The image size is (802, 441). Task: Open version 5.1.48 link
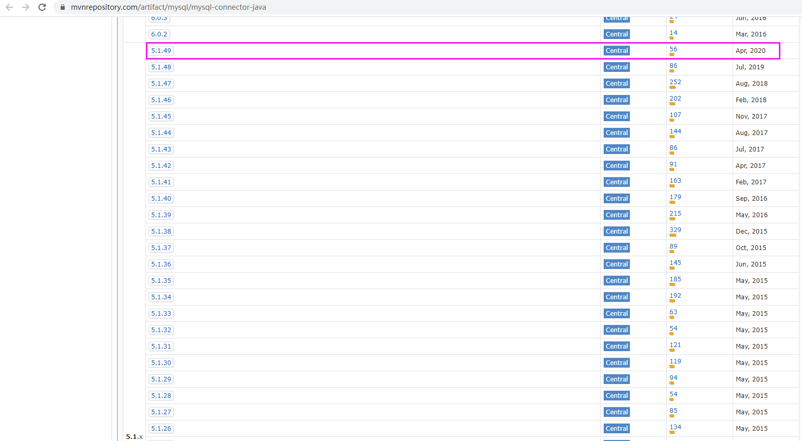[161, 67]
